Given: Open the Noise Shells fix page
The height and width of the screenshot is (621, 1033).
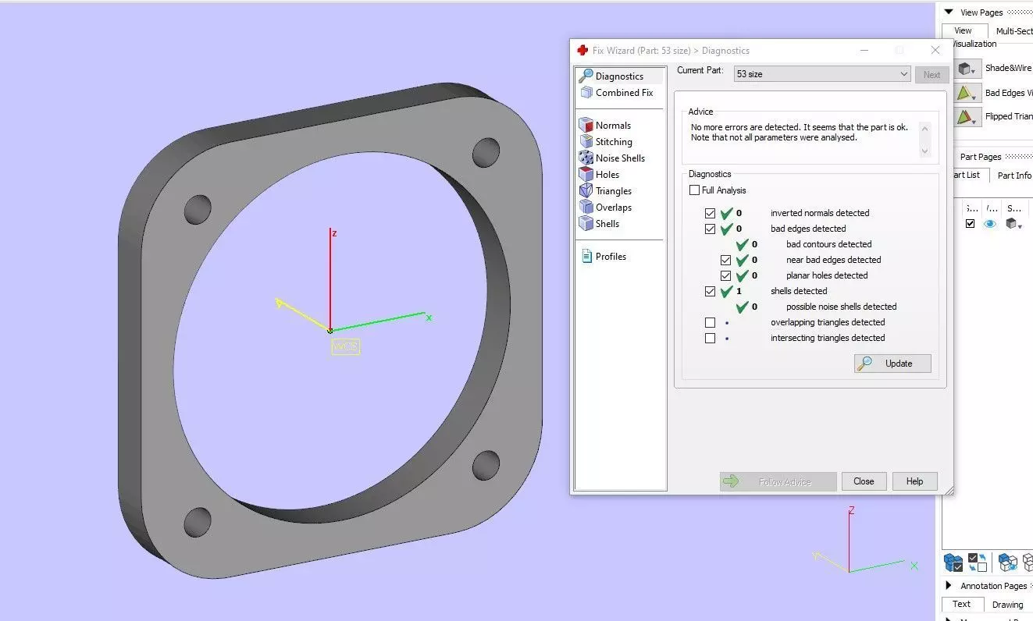Looking at the screenshot, I should point(612,158).
